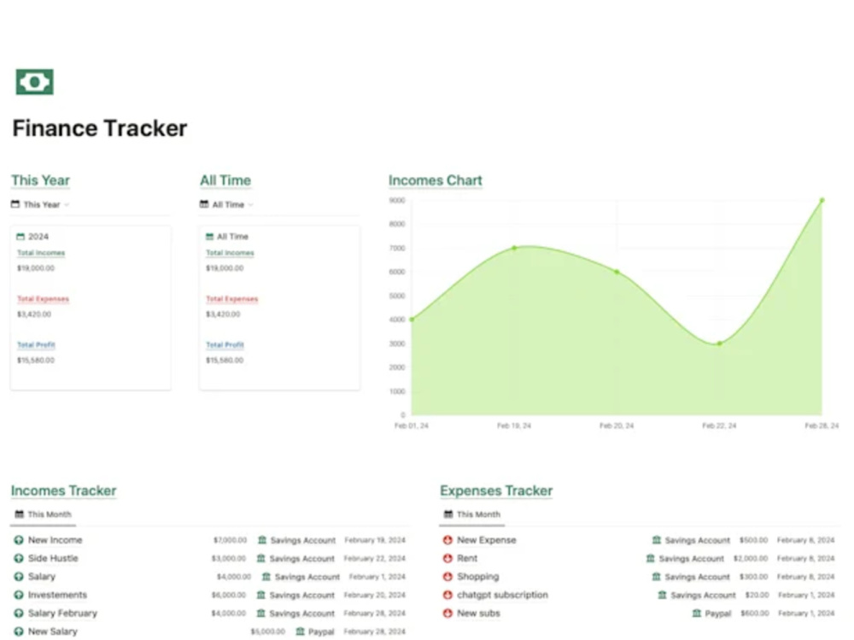This screenshot has width=854, height=640.
Task: Select This Month tab in Expenses Tracker
Action: pyautogui.click(x=472, y=514)
